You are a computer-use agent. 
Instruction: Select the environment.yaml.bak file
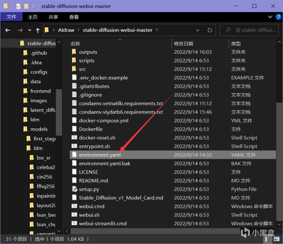point(104,163)
